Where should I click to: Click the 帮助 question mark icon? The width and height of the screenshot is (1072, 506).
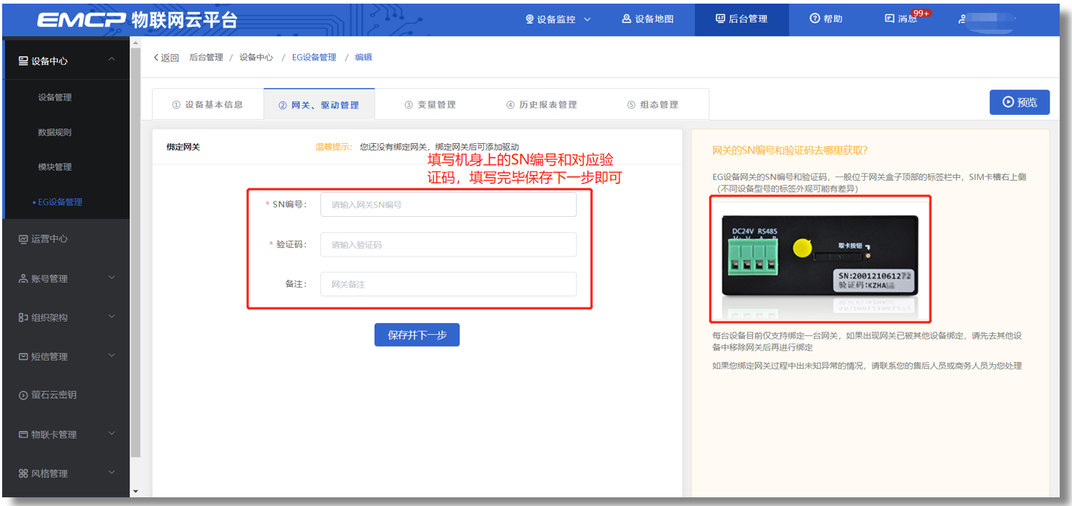coord(814,19)
